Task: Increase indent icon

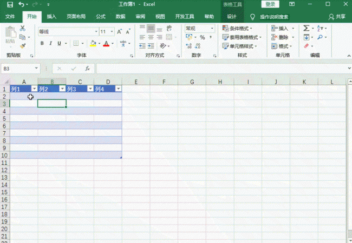Action: 151,46
